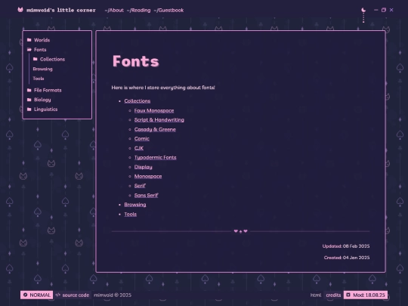
Task: Open the Faux Monospace link
Action: [x=154, y=110]
